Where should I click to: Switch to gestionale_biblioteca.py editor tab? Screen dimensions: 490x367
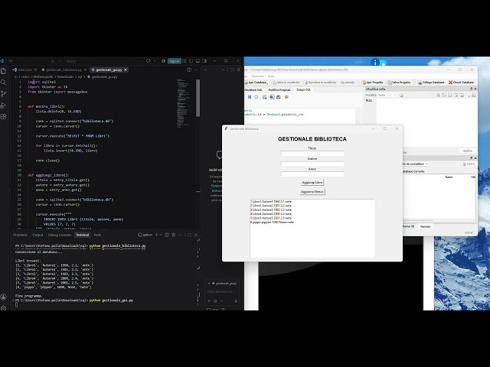(x=64, y=70)
